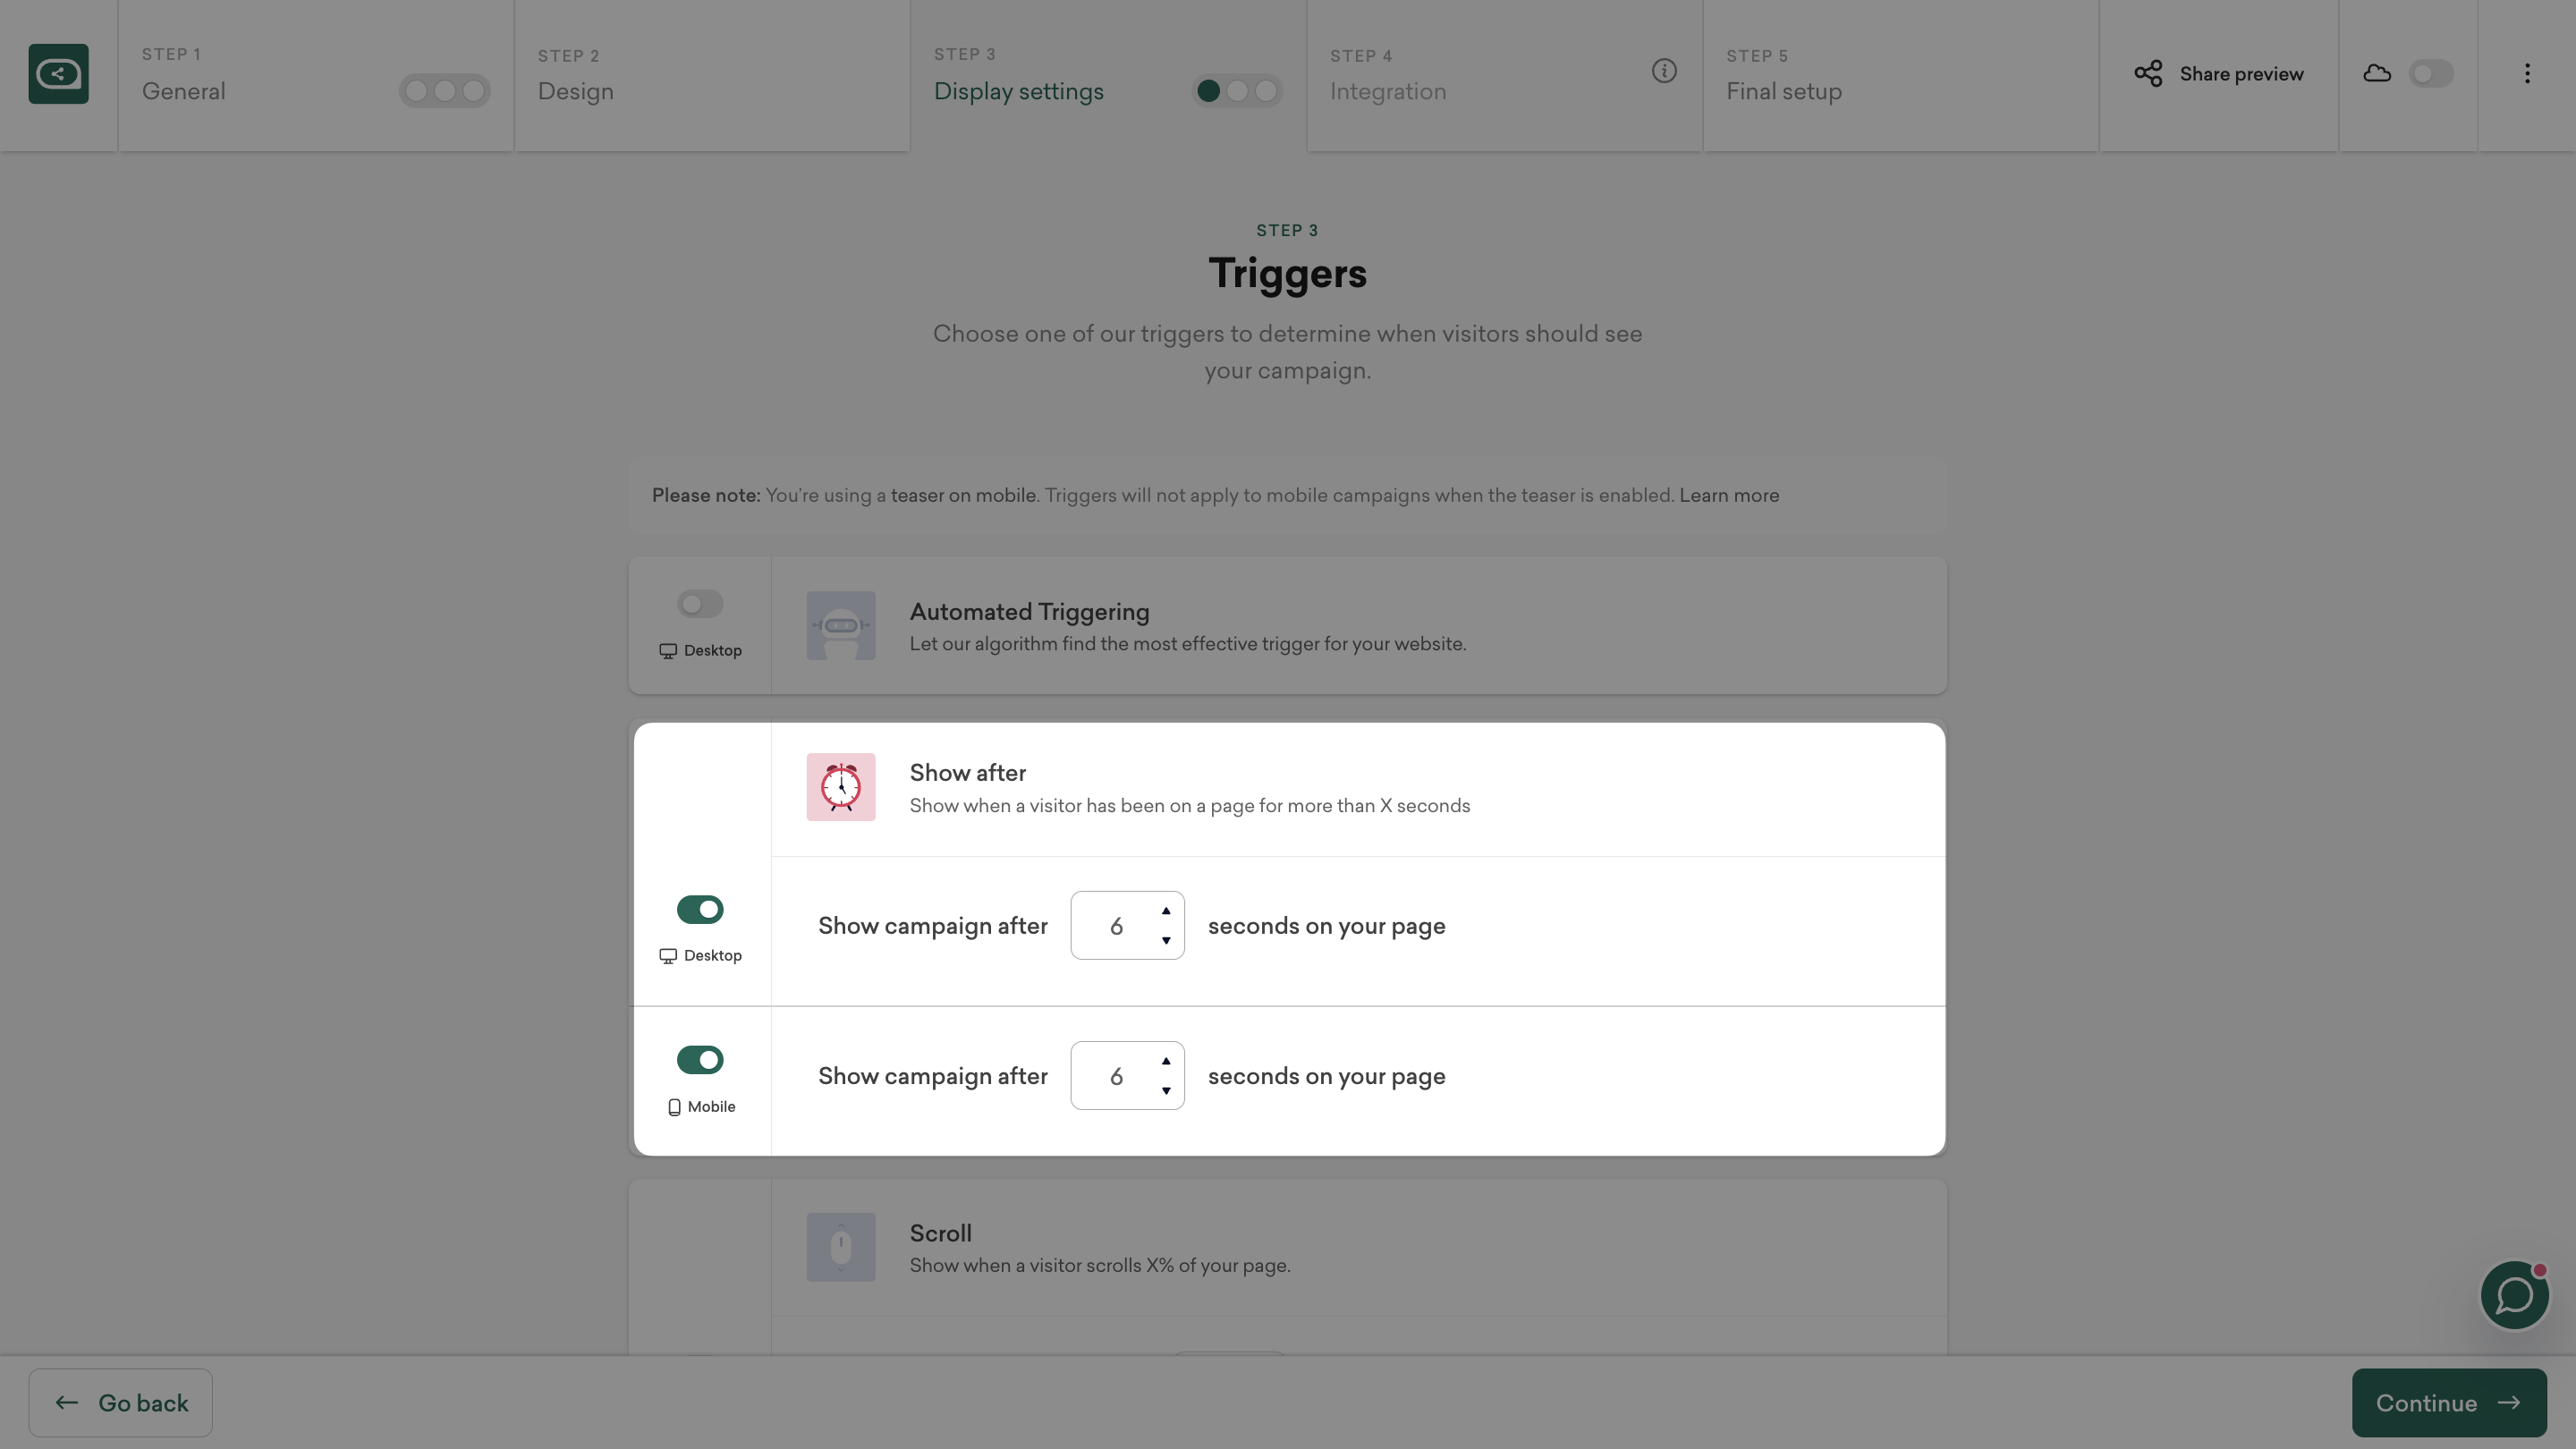
Task: Toggle the switch next to cloud icon
Action: click(2431, 74)
